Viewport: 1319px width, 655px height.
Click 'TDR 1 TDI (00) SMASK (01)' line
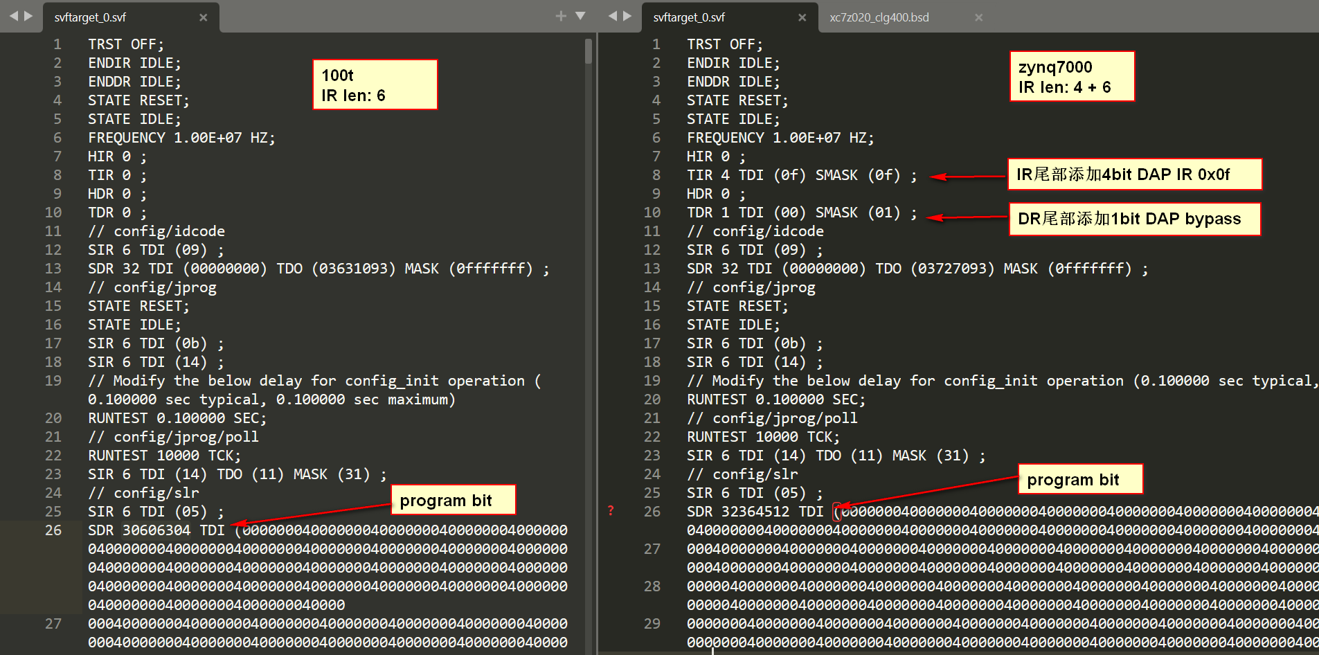click(x=801, y=213)
